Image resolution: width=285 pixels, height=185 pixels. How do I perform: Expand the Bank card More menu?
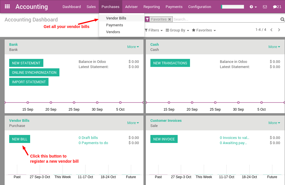pos(133,47)
